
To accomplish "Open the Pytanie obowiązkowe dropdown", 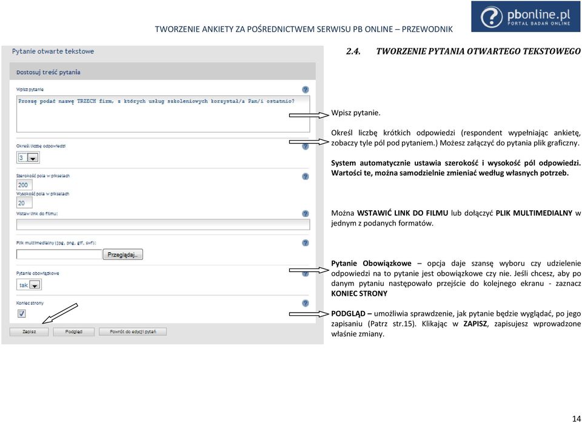I will point(29,285).
